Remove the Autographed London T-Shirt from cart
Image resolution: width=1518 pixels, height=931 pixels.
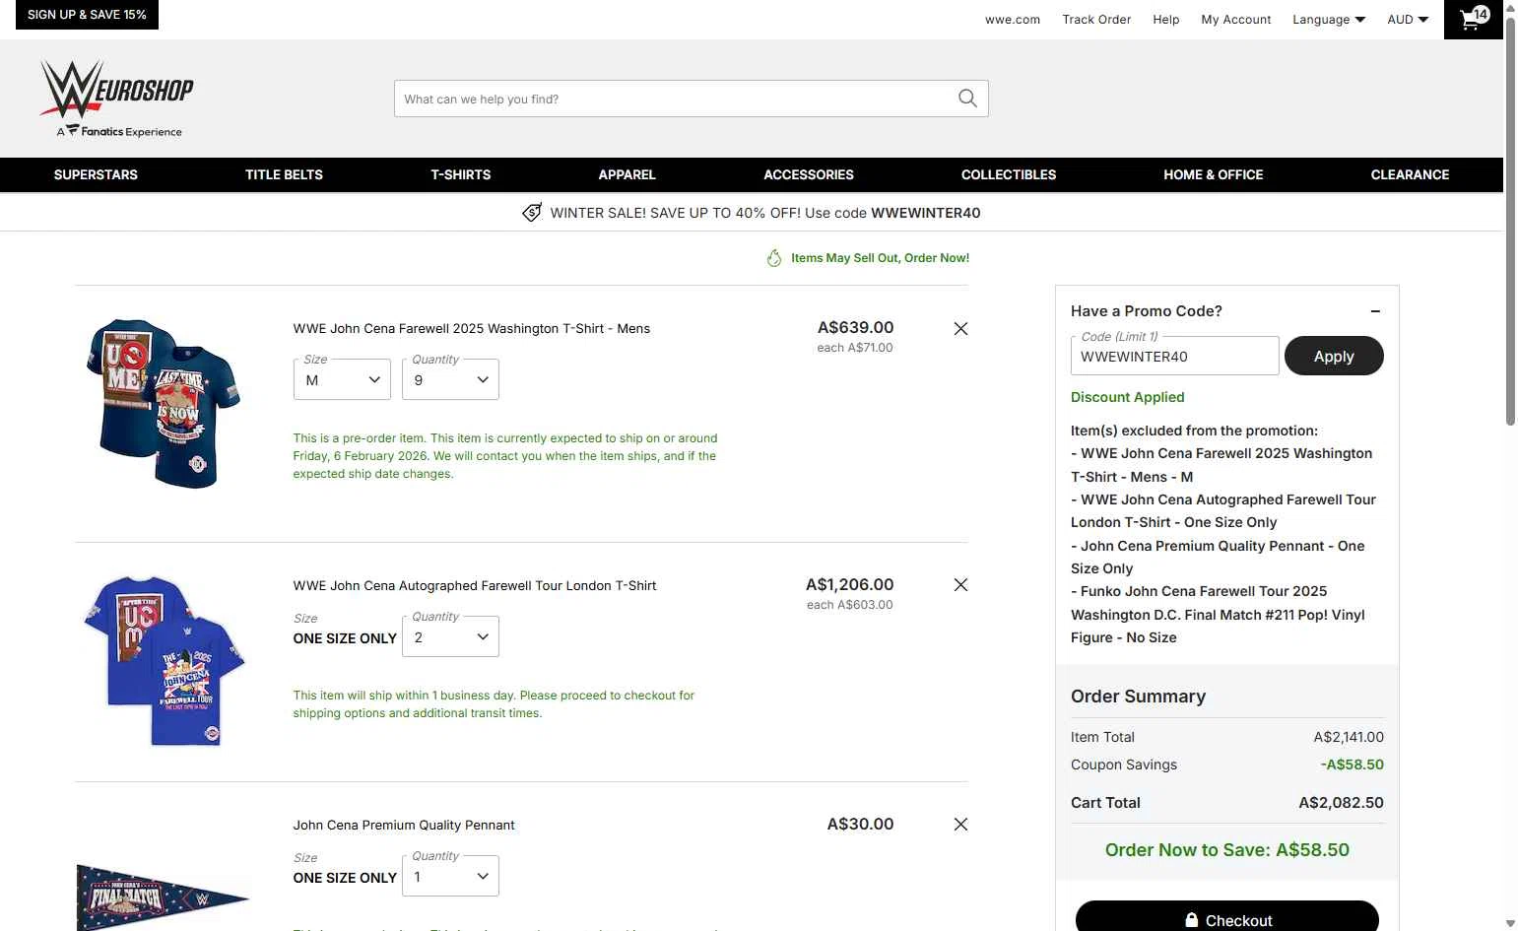960,585
